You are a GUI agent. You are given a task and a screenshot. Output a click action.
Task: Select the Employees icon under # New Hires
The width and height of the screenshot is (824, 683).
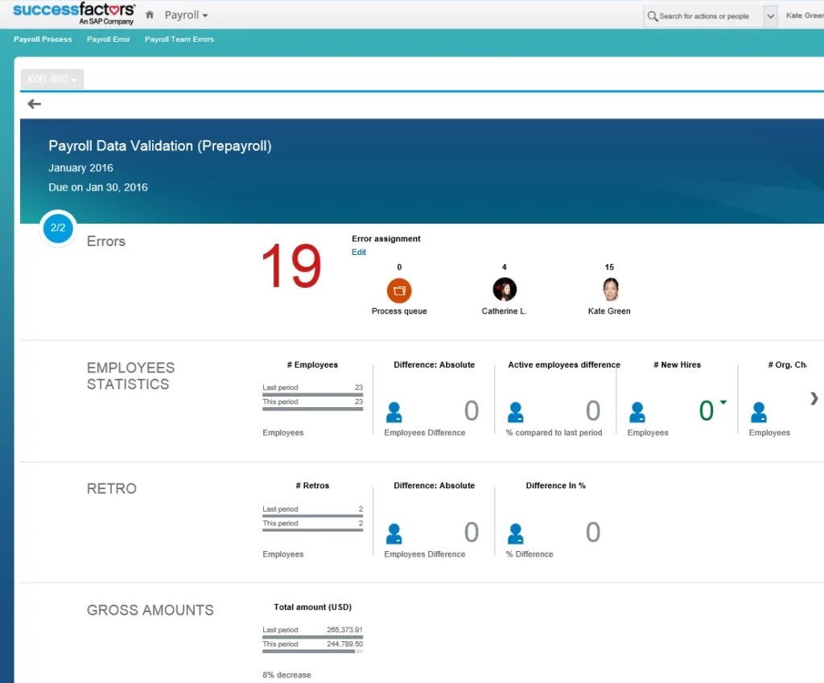pyautogui.click(x=638, y=410)
